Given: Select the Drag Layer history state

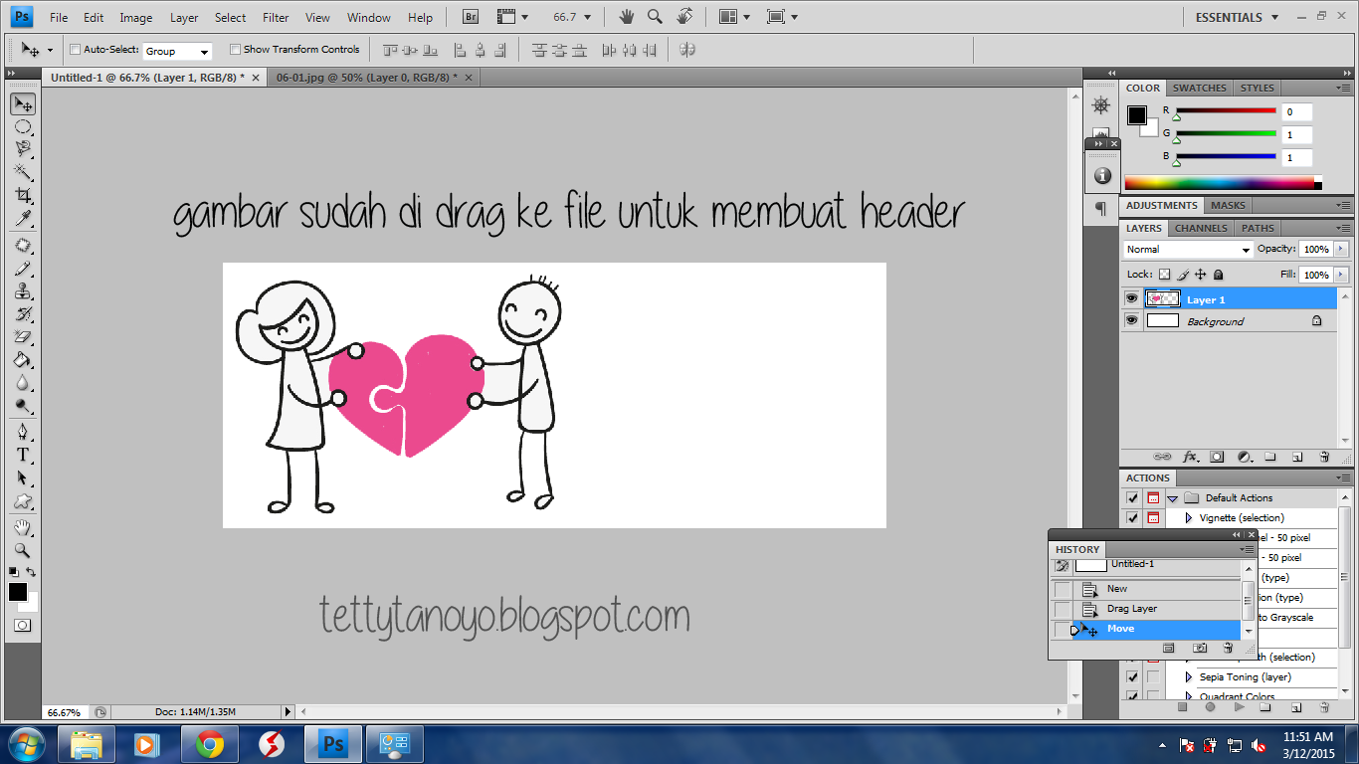Looking at the screenshot, I should [x=1132, y=609].
